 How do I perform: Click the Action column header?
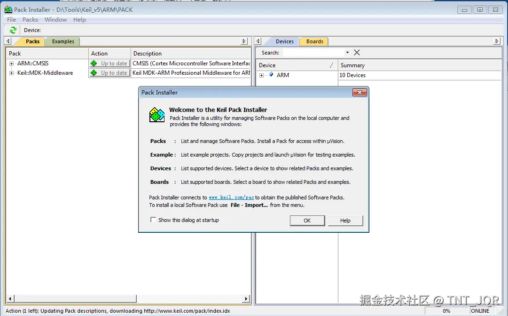click(109, 54)
